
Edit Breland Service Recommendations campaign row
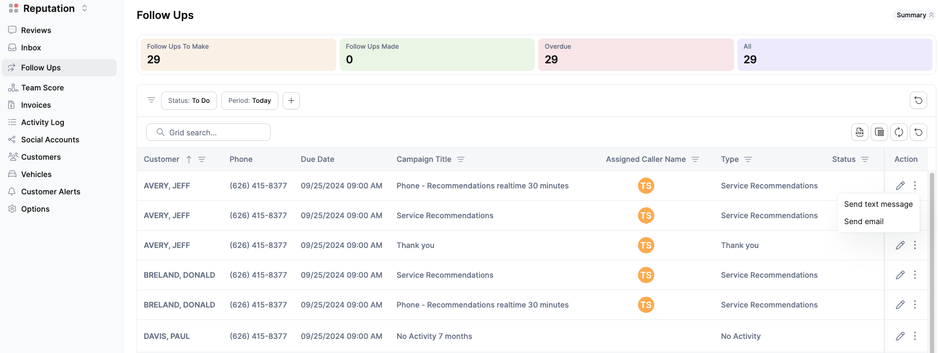click(900, 275)
